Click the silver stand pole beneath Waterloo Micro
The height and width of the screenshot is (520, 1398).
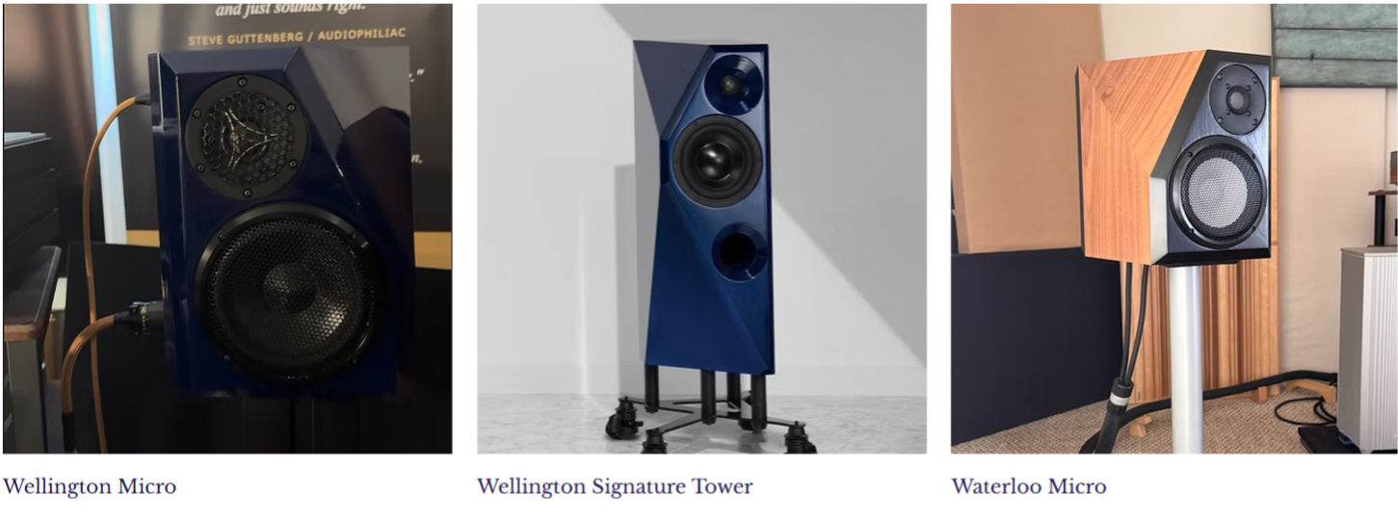(x=1186, y=358)
